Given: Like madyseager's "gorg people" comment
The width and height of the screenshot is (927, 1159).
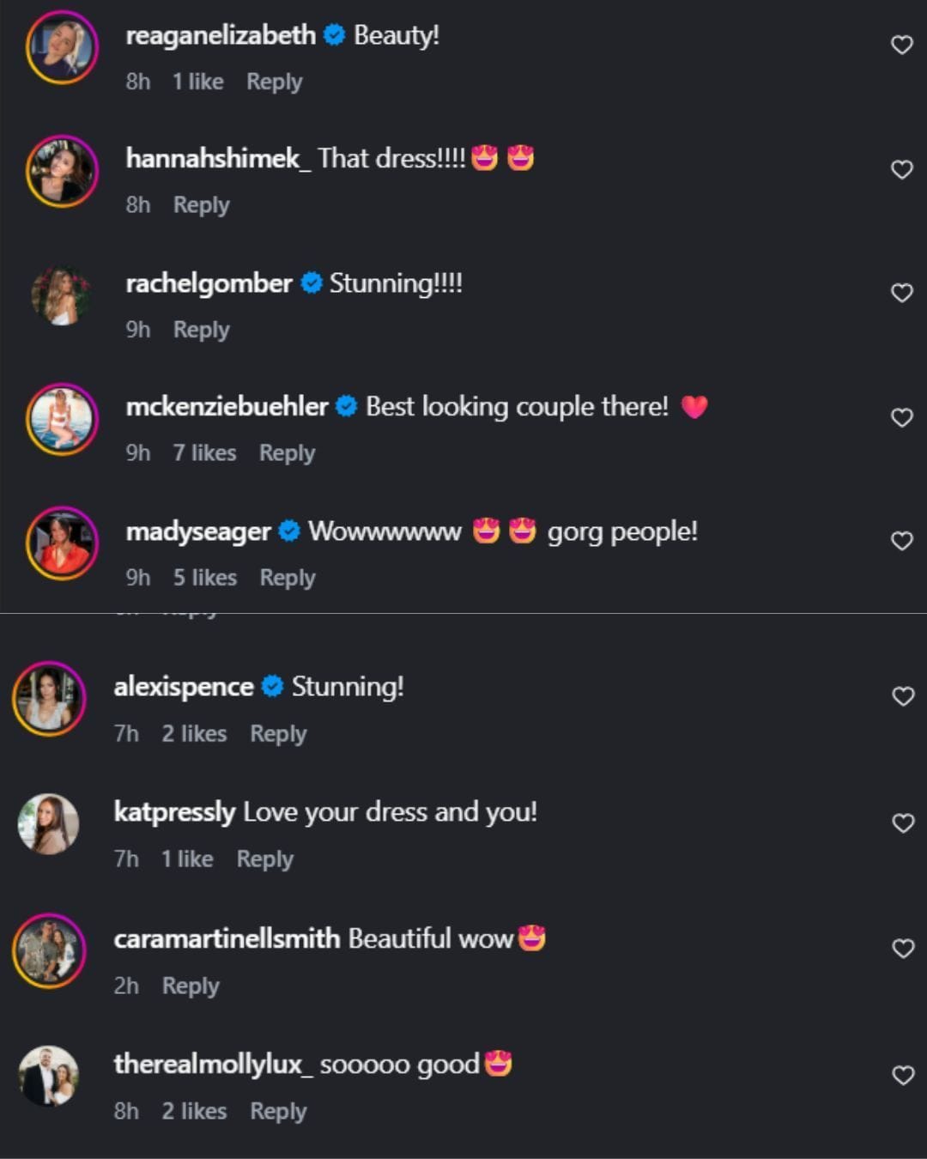Looking at the screenshot, I should (x=901, y=541).
